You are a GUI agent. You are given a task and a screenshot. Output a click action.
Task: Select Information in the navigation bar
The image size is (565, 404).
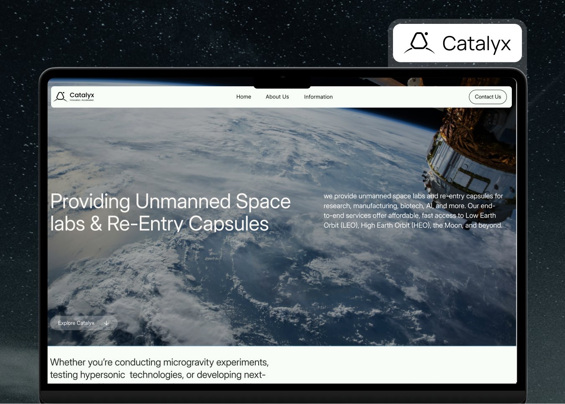[x=318, y=97]
